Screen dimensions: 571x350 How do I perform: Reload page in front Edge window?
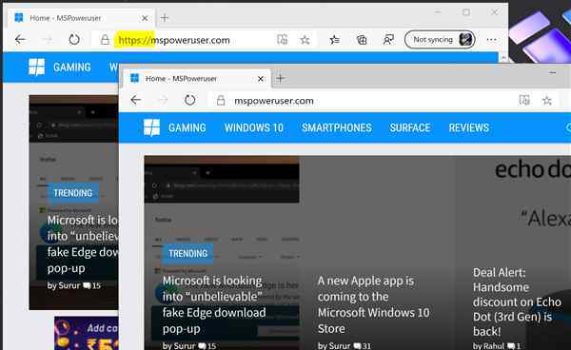[x=189, y=100]
